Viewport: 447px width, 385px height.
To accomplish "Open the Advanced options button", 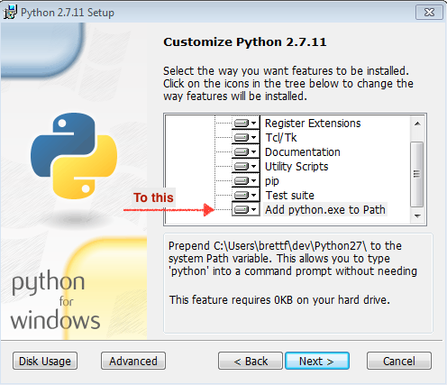I will click(x=133, y=361).
